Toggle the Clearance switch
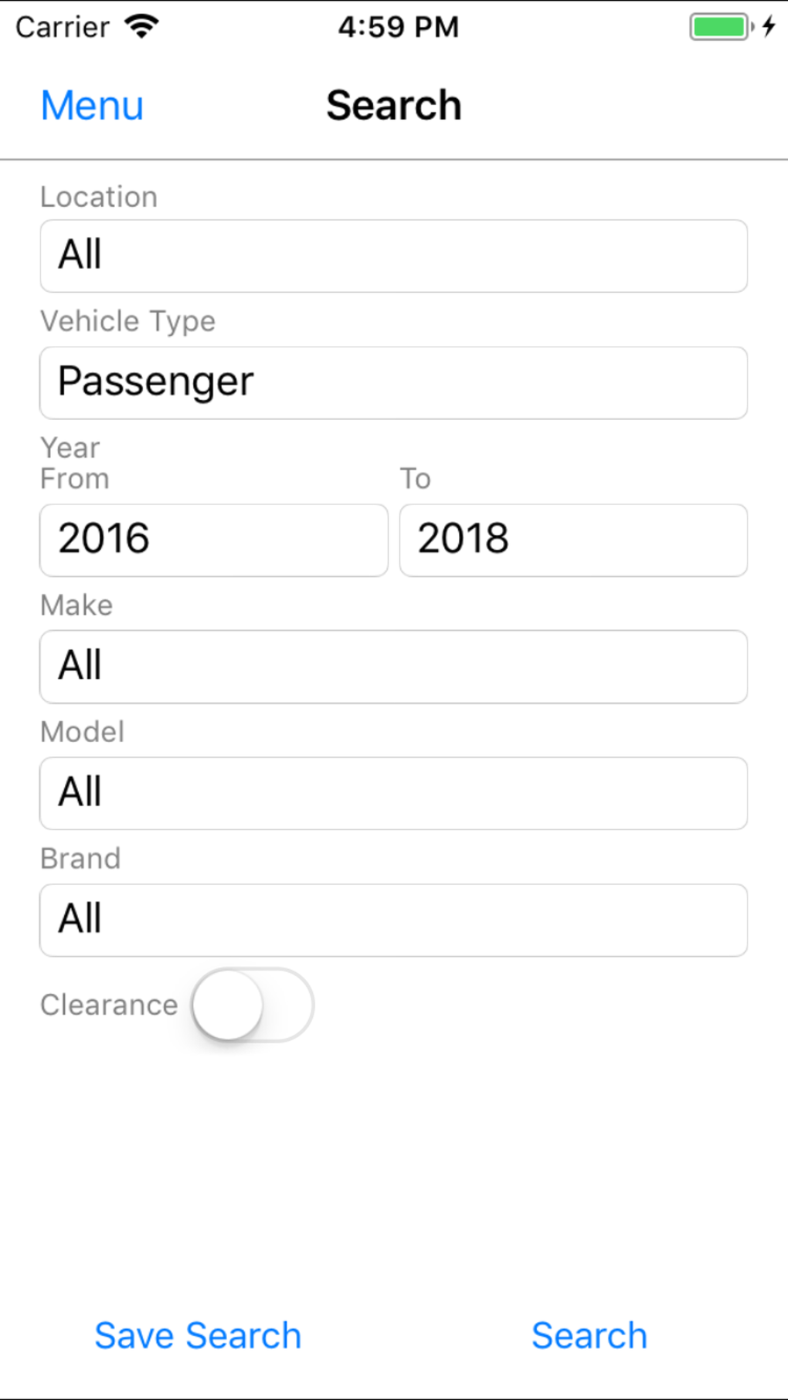Viewport: 788px width, 1400px height. tap(252, 1005)
